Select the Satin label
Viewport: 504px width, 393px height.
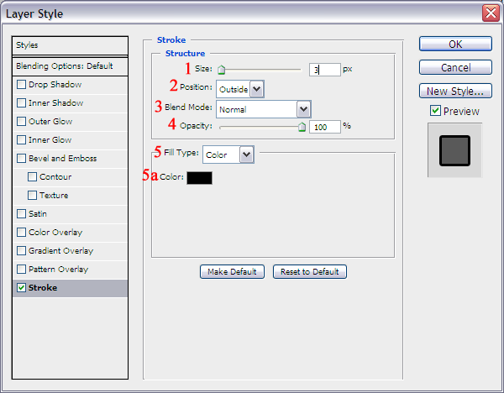(x=38, y=213)
